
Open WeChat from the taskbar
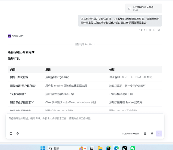[x=133, y=148]
